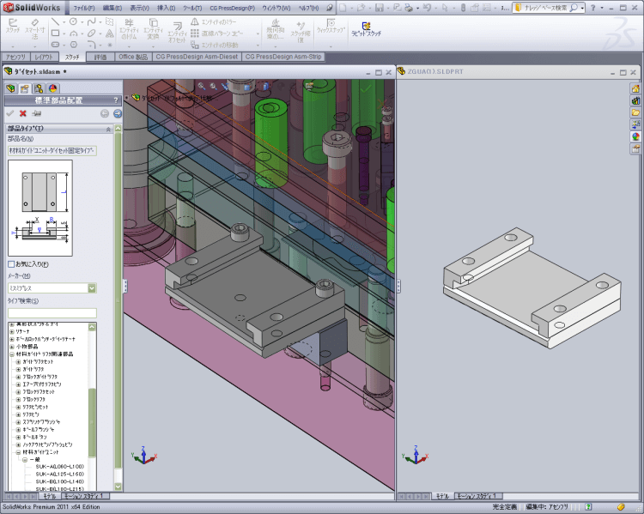
Task: Expand the リテーナ tree node
Action: 12,332
